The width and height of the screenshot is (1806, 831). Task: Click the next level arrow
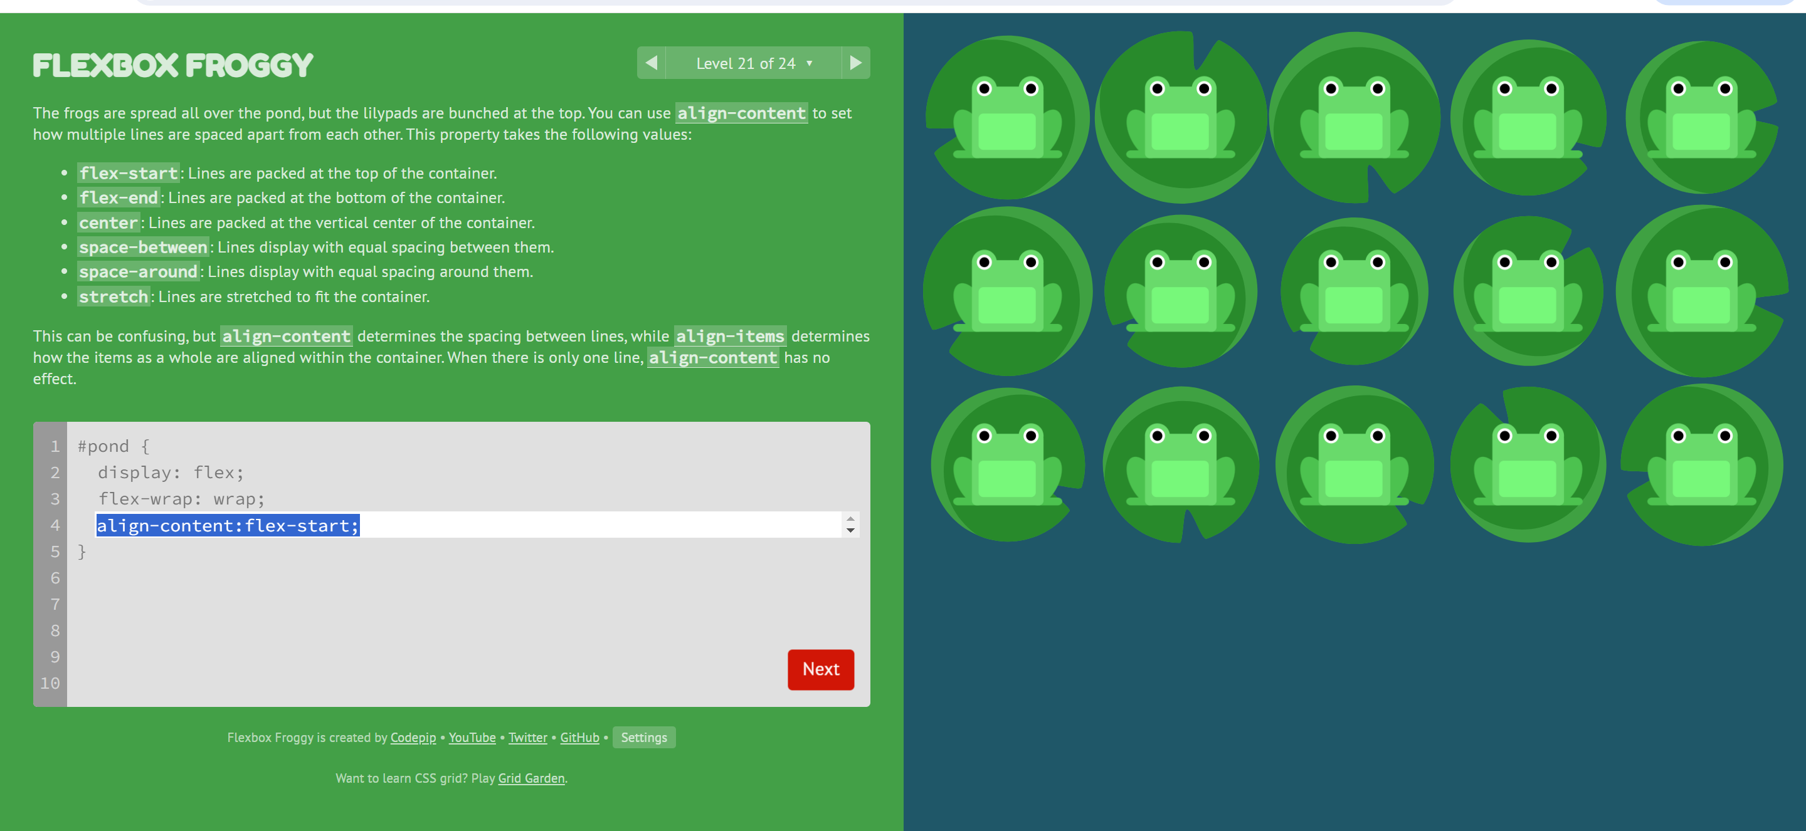click(x=855, y=63)
